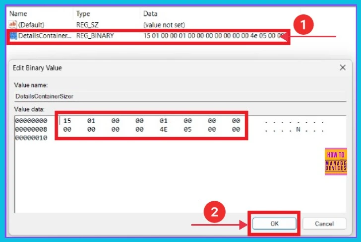Click the Type column header
361x242 pixels.
83,13
